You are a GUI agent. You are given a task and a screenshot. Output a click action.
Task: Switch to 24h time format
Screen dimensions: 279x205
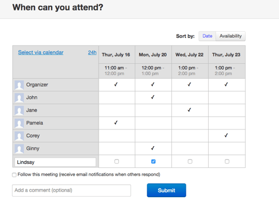92,52
